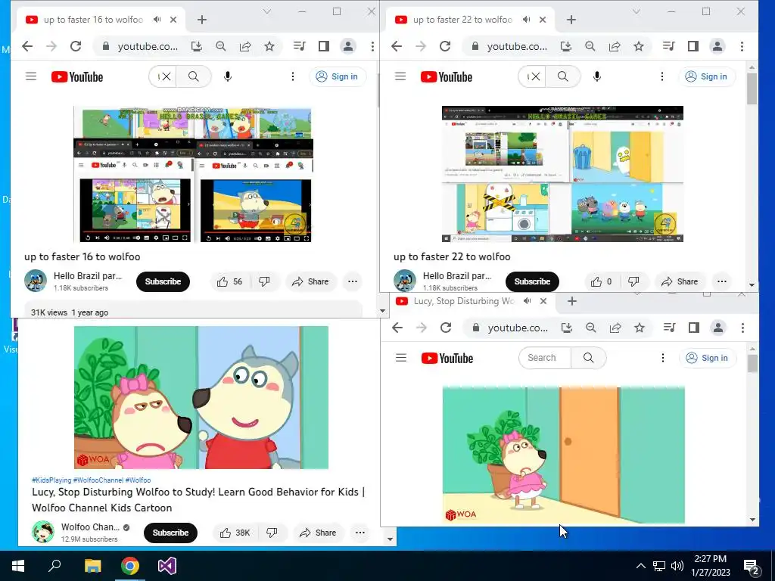This screenshot has width=775, height=581.
Task: Click Sign in in 'up to faster 22' window
Action: click(707, 76)
